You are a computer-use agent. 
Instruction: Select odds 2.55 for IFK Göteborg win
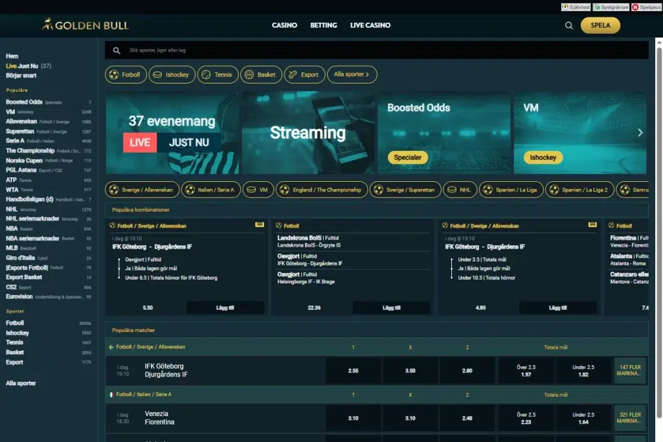(x=353, y=371)
